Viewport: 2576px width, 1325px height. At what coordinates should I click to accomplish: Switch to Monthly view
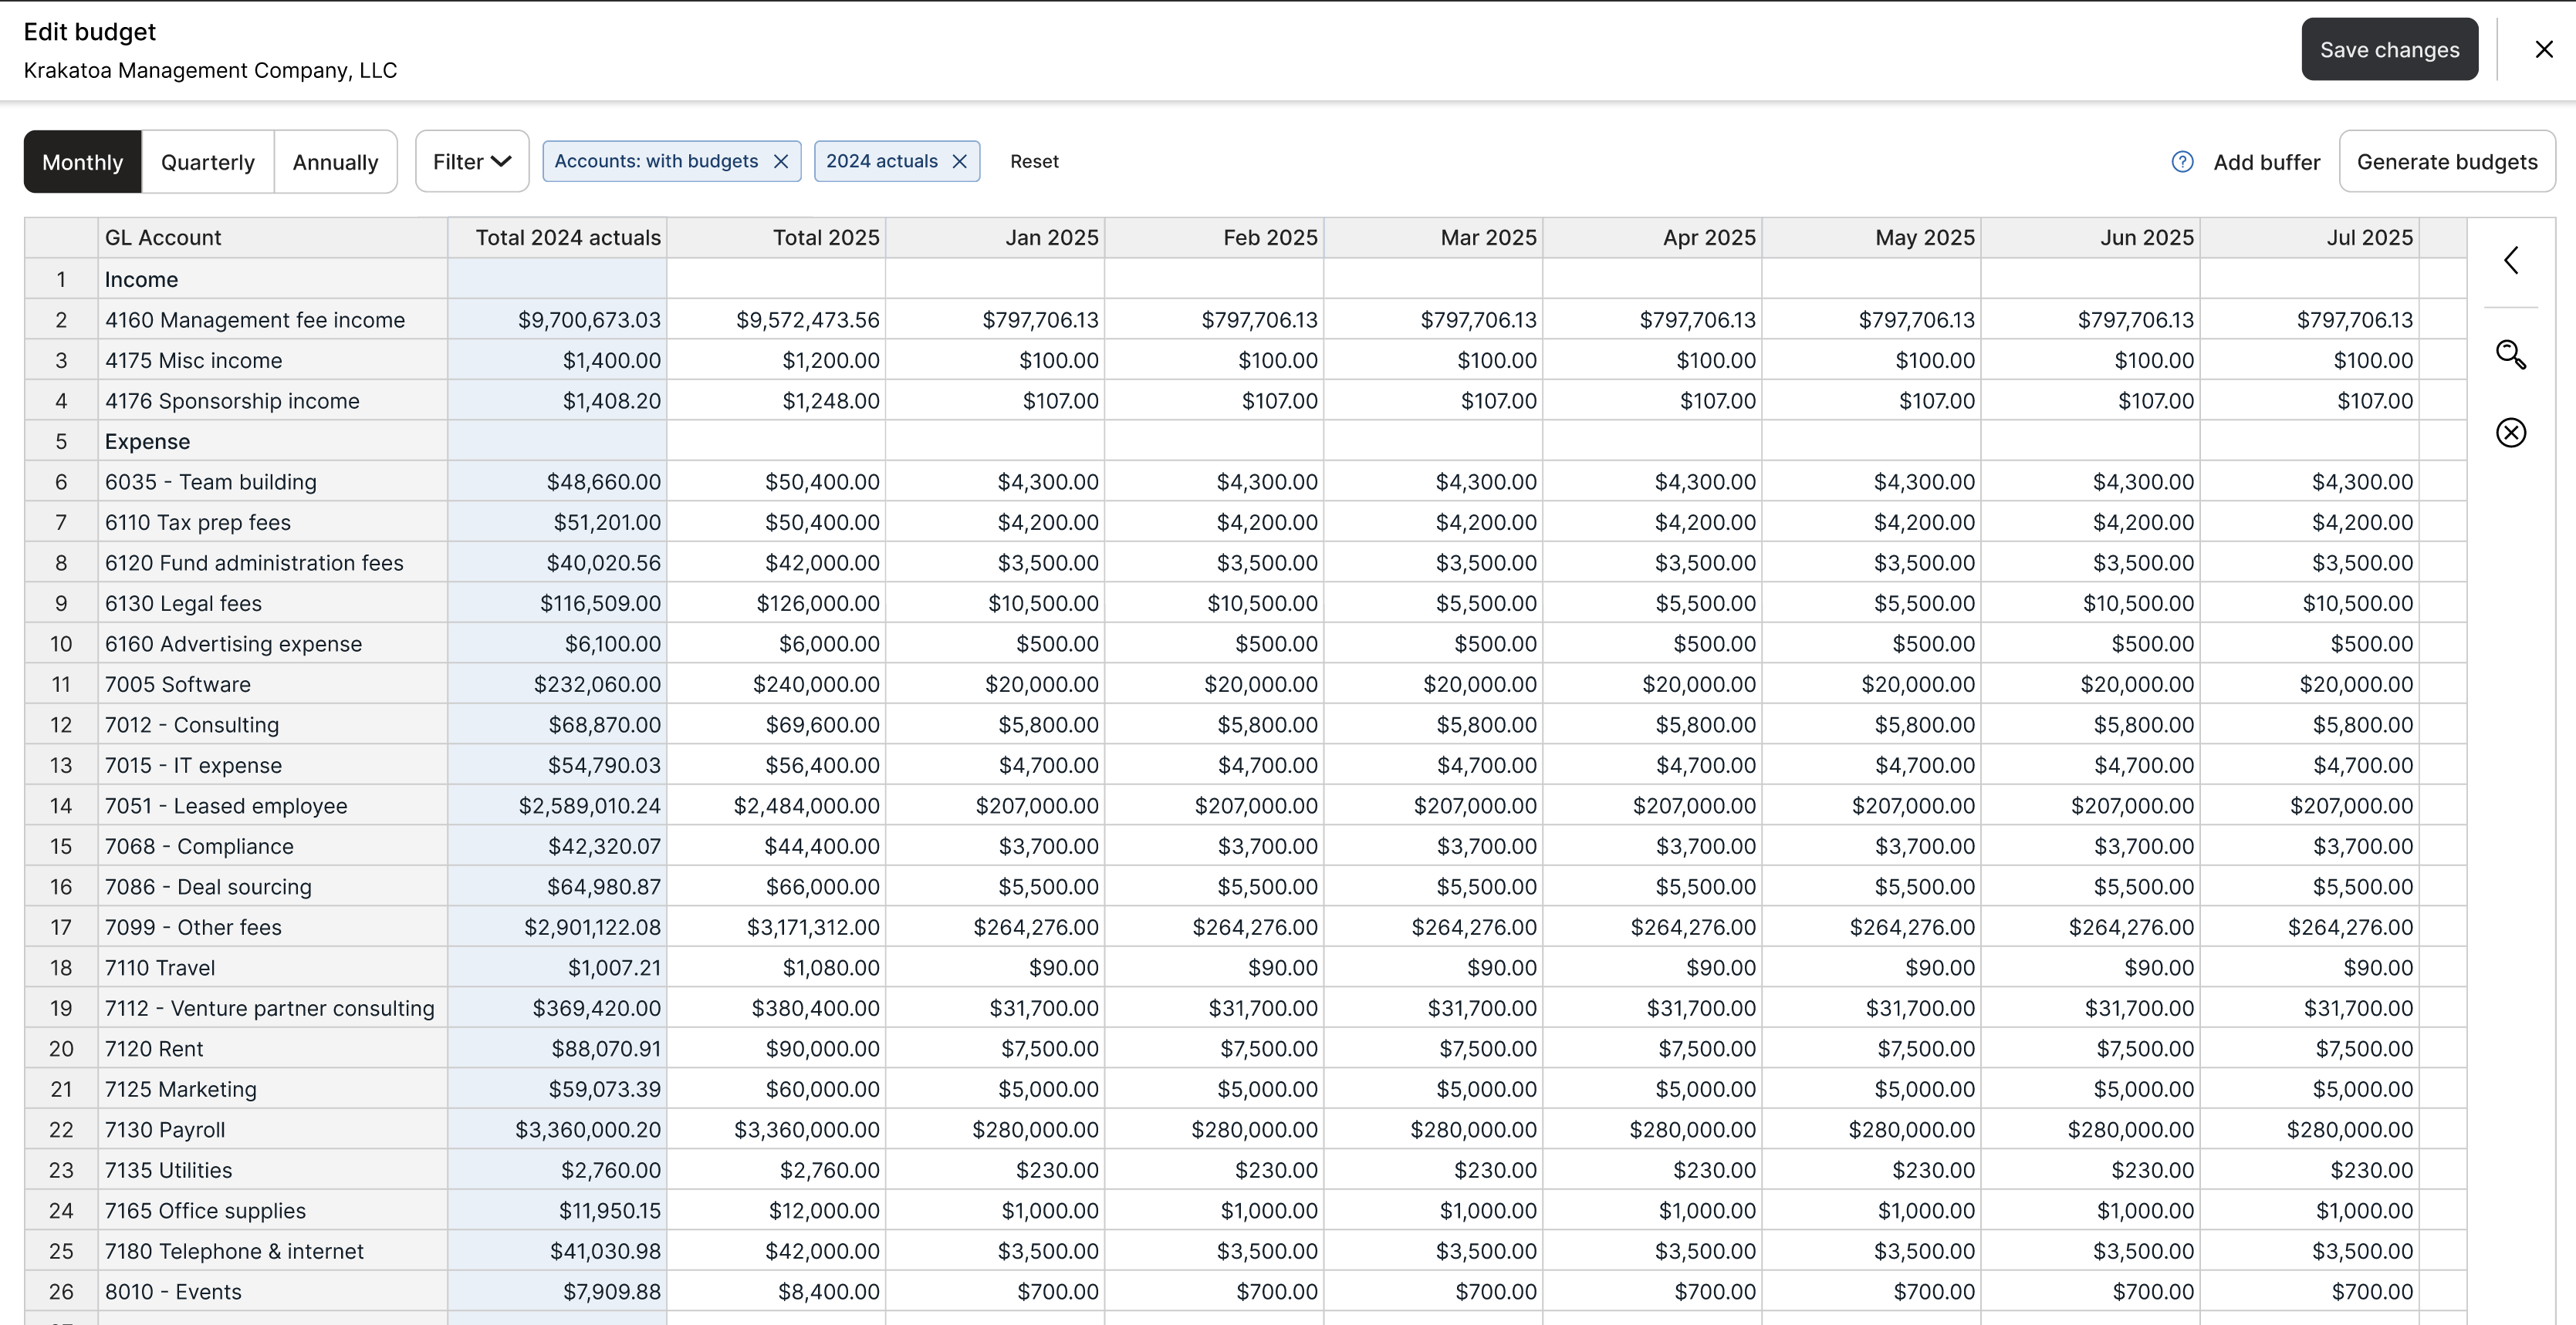83,162
